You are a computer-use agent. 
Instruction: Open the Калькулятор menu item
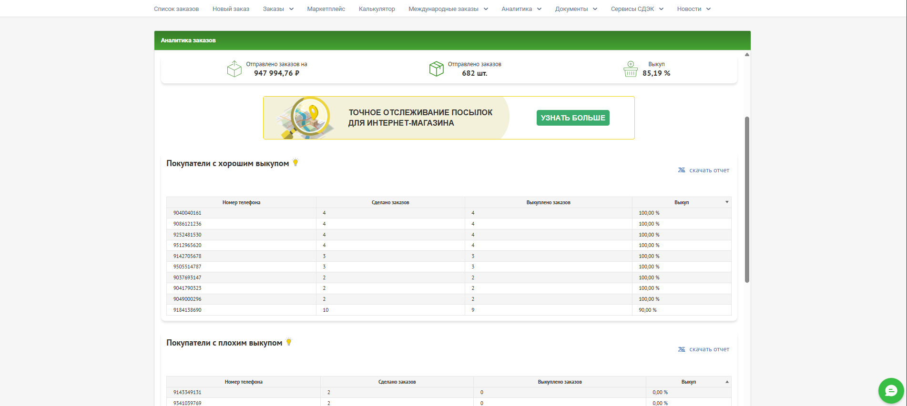coord(377,9)
